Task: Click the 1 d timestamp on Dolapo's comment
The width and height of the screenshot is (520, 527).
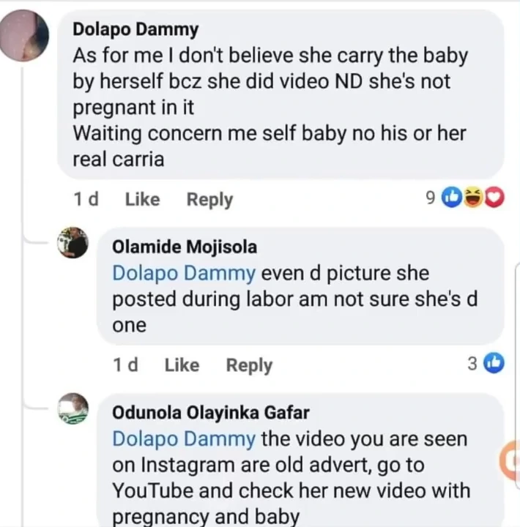Action: coord(86,199)
